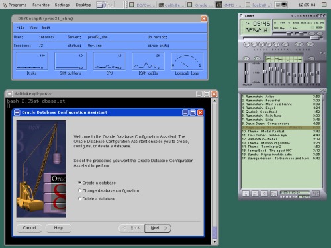
Task: Toggle XMMS playlist window button
Action: tap(320, 34)
